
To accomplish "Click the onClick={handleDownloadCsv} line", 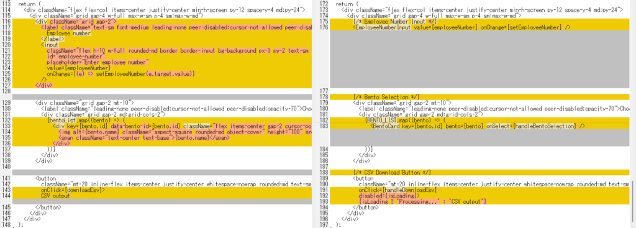I will 397,190.
